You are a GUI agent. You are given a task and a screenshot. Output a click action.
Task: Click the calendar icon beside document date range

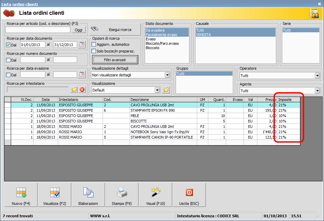click(x=82, y=44)
